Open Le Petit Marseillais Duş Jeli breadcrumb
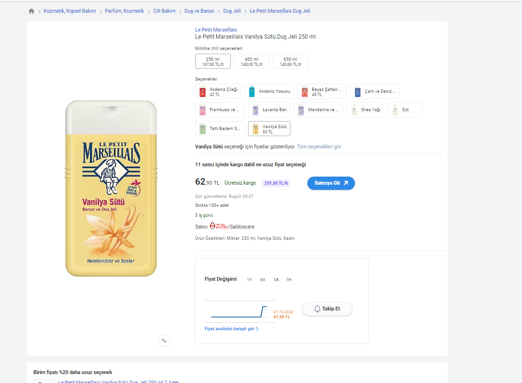 pos(280,11)
